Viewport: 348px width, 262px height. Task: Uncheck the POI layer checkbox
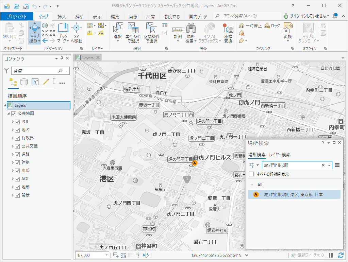(17, 122)
